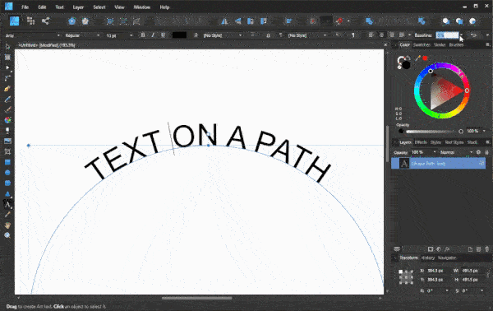This screenshot has height=311, width=493.
Task: Open the File menu
Action: click(25, 7)
